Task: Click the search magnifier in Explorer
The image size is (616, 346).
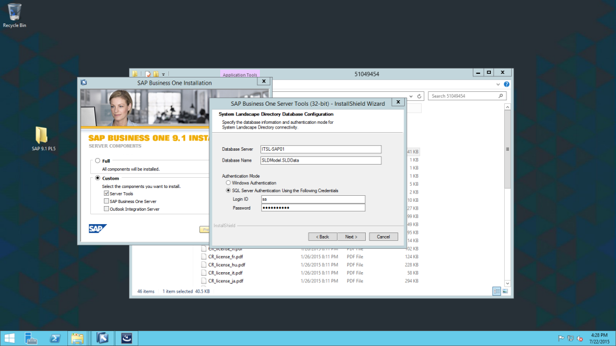Action: click(x=500, y=96)
